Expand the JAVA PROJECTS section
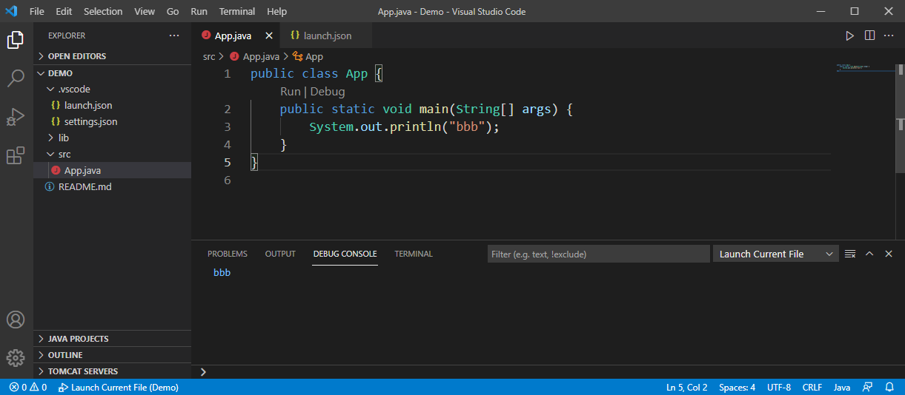This screenshot has width=905, height=395. point(112,339)
